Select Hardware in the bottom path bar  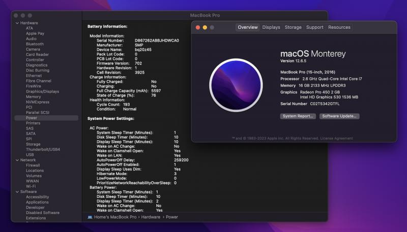(x=151, y=217)
